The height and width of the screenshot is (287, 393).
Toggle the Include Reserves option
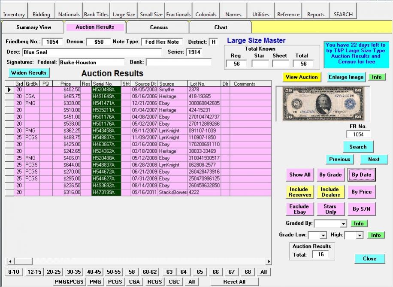299,192
